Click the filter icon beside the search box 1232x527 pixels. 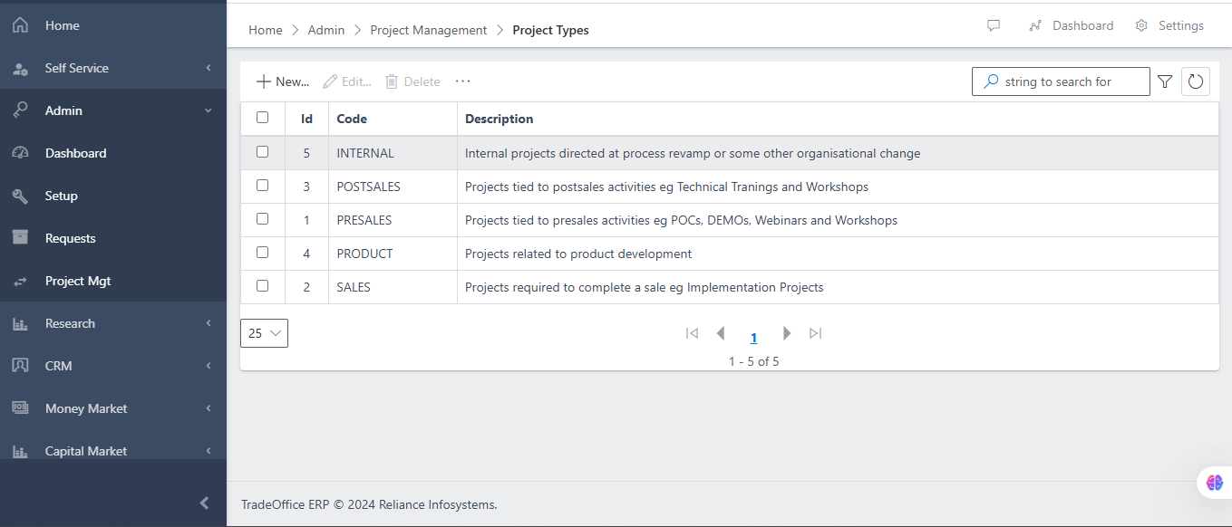1165,81
